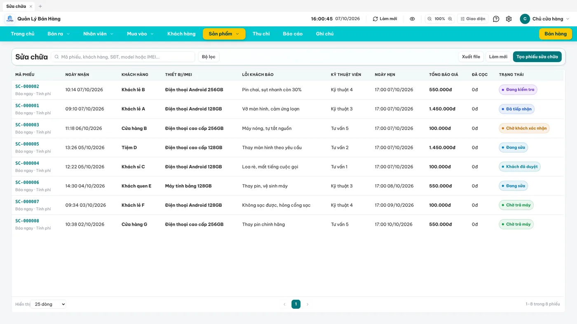This screenshot has width=577, height=324.
Task: Click the Đang kiểm tra status badge
Action: tap(518, 90)
